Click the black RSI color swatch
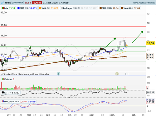This screenshot has width=156, height=117. point(3,92)
